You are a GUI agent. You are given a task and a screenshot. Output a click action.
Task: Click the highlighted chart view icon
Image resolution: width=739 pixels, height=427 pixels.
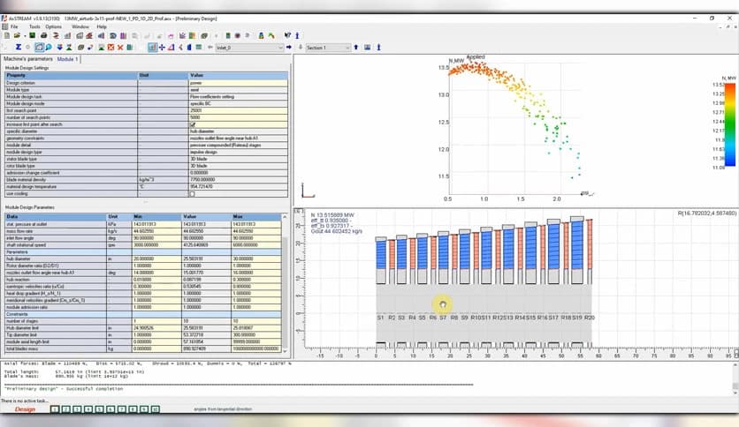coord(152,48)
